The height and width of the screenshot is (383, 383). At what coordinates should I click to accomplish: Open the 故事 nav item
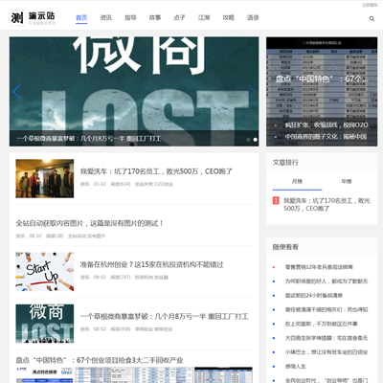[155, 17]
